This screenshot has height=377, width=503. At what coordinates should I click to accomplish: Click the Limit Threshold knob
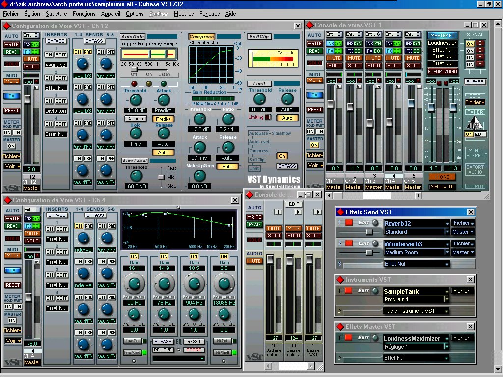(x=260, y=99)
